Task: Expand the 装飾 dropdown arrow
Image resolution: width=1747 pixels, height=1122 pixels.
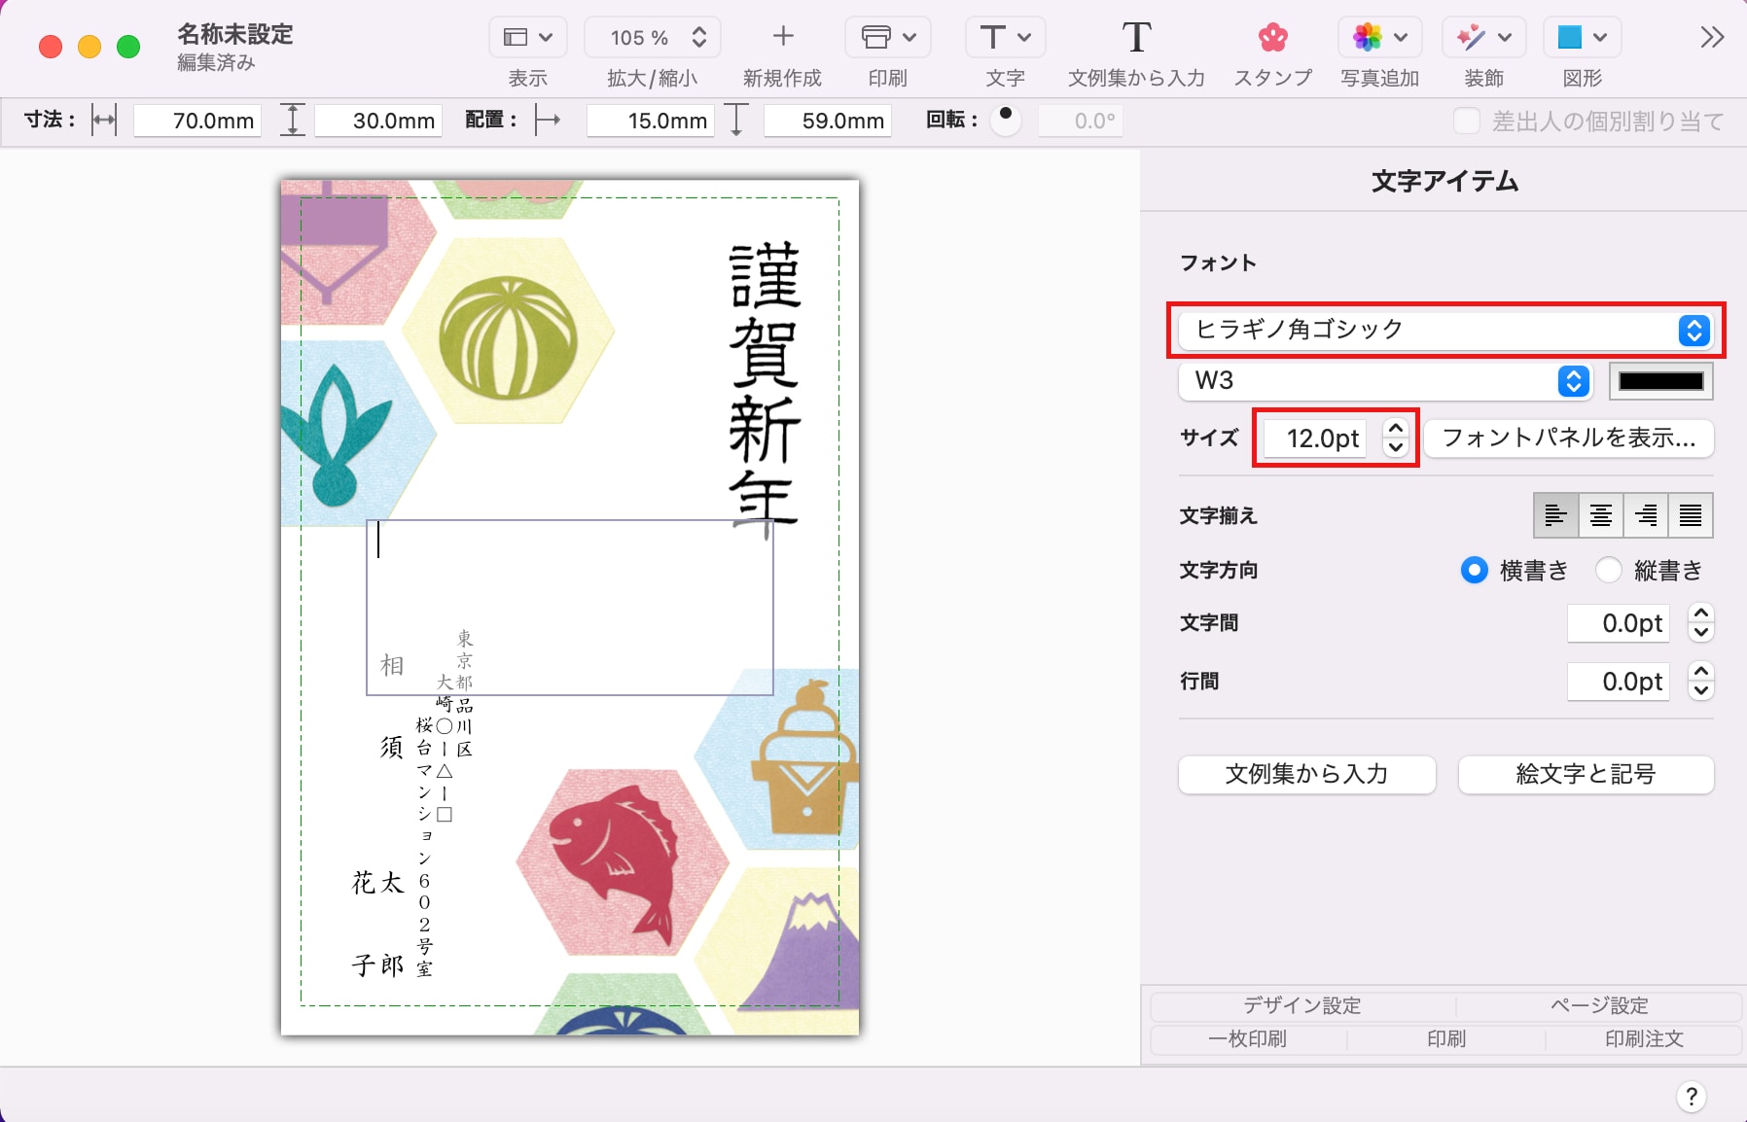Action: click(1505, 38)
